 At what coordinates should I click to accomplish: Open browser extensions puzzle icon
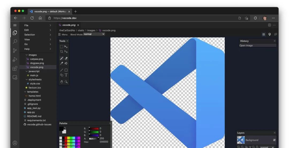pos(255,18)
